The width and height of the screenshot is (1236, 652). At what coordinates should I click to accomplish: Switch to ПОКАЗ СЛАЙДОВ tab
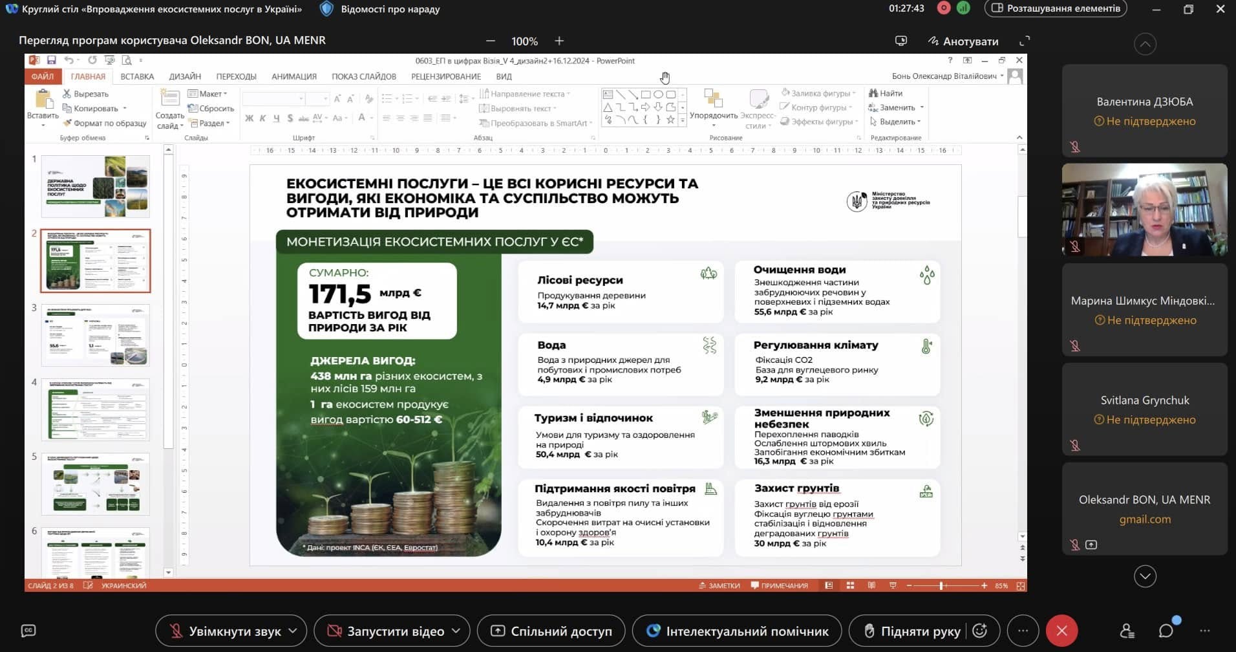(364, 76)
